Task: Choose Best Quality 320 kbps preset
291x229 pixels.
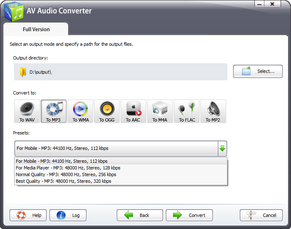Action: click(x=121, y=181)
